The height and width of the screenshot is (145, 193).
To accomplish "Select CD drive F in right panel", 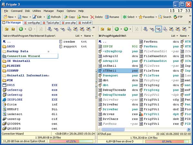I will click(165, 29).
